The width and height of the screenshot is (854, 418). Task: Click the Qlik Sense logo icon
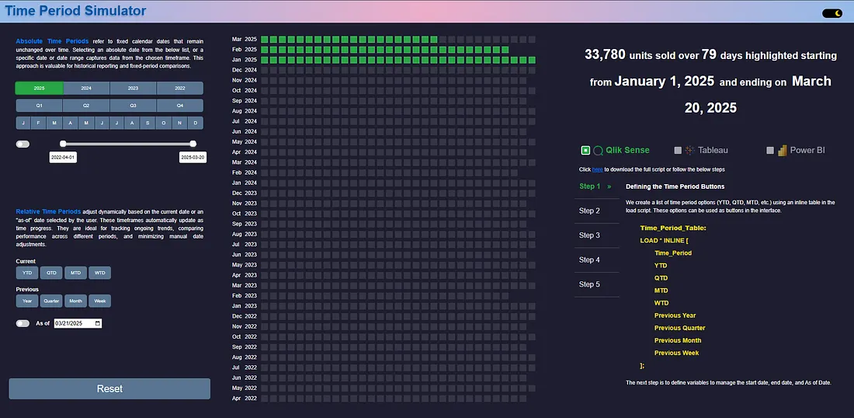click(x=598, y=150)
